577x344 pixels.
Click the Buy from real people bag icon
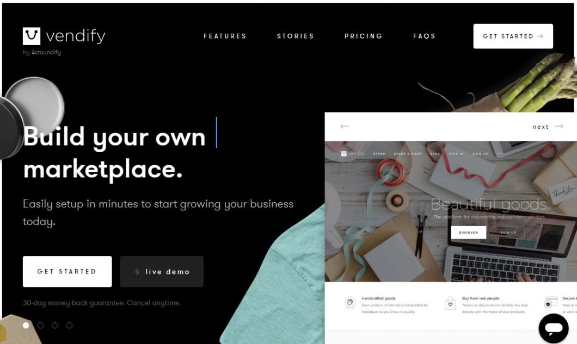[450, 303]
